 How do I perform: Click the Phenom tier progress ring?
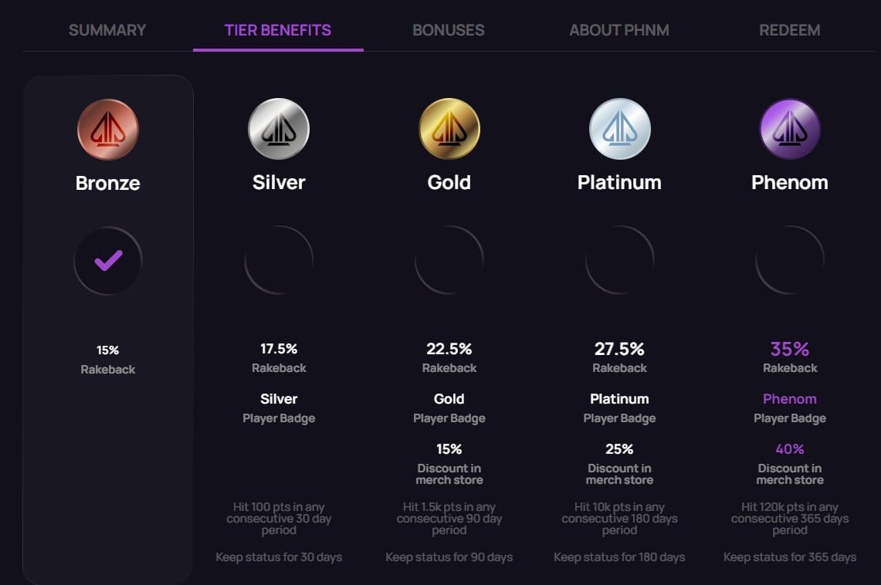pyautogui.click(x=790, y=261)
